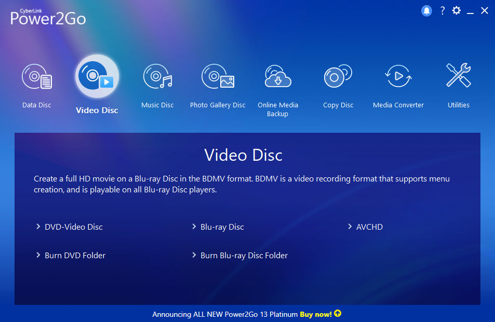
Task: Open settings with the gear icon
Action: (x=457, y=11)
